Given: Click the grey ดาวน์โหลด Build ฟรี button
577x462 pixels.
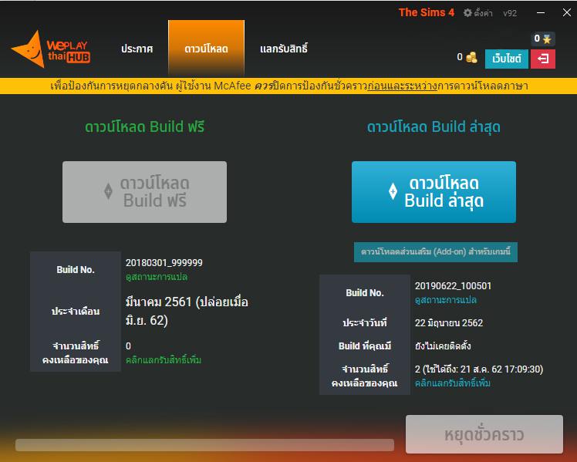Looking at the screenshot, I should (x=144, y=192).
